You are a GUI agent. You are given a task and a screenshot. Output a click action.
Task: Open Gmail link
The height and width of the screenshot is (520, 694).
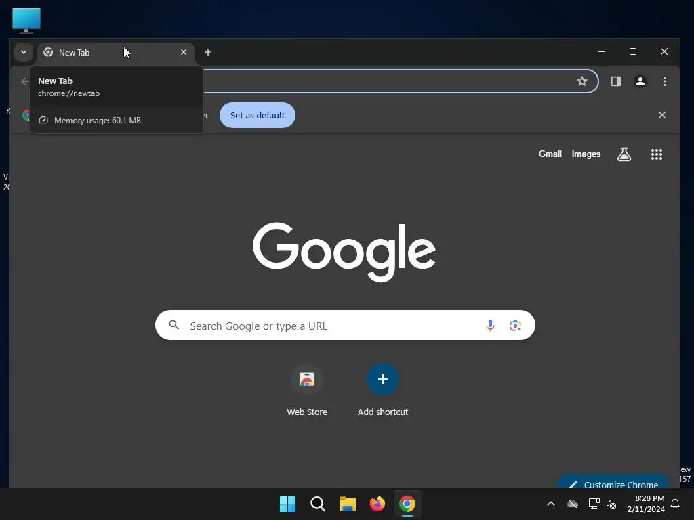(x=550, y=154)
